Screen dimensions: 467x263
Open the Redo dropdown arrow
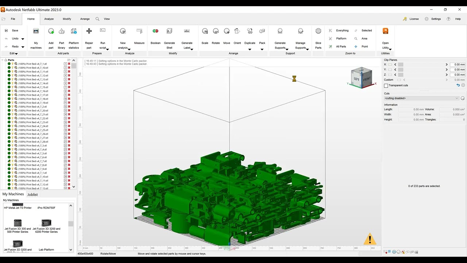23,47
